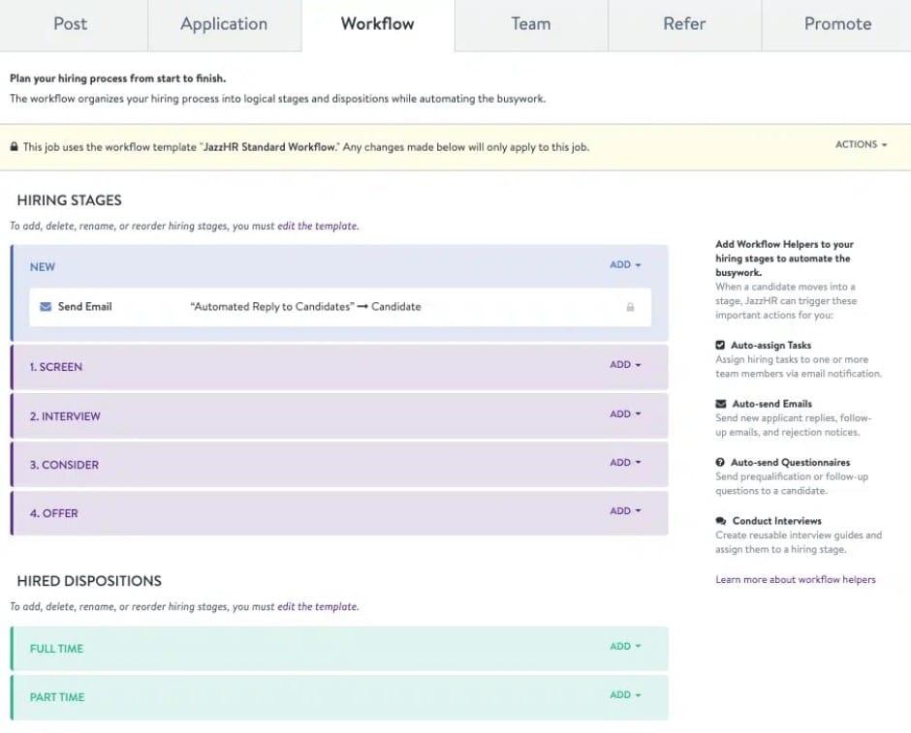Click the HIRED DISPOSITIONS section heading

tap(89, 581)
